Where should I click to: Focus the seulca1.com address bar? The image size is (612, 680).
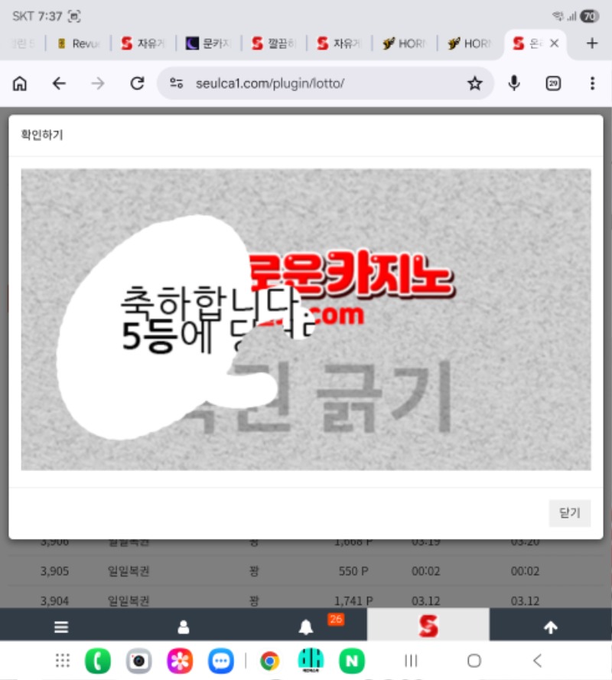[x=306, y=83]
